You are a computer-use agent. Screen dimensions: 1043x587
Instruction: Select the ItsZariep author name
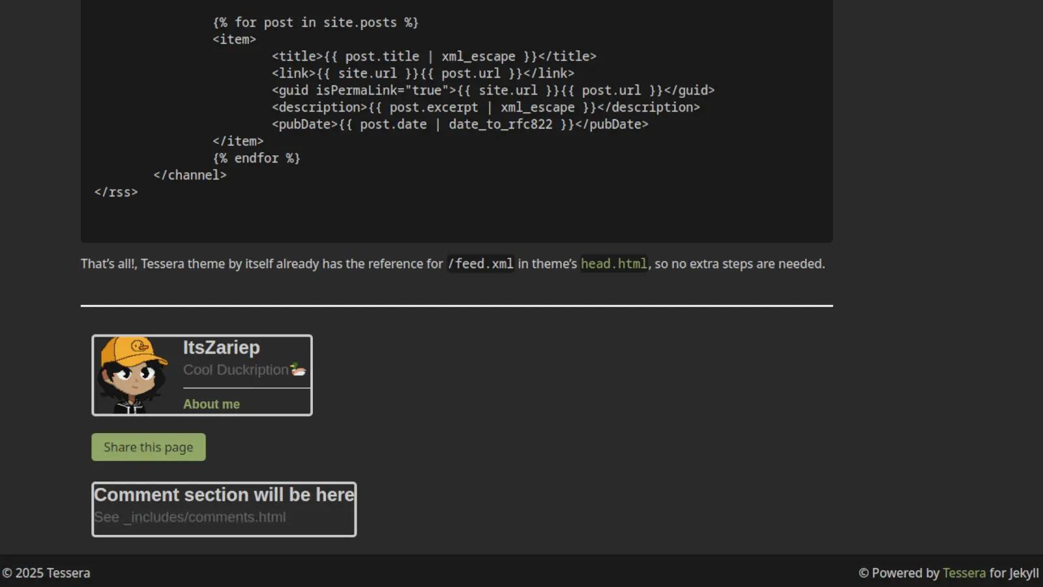point(221,348)
